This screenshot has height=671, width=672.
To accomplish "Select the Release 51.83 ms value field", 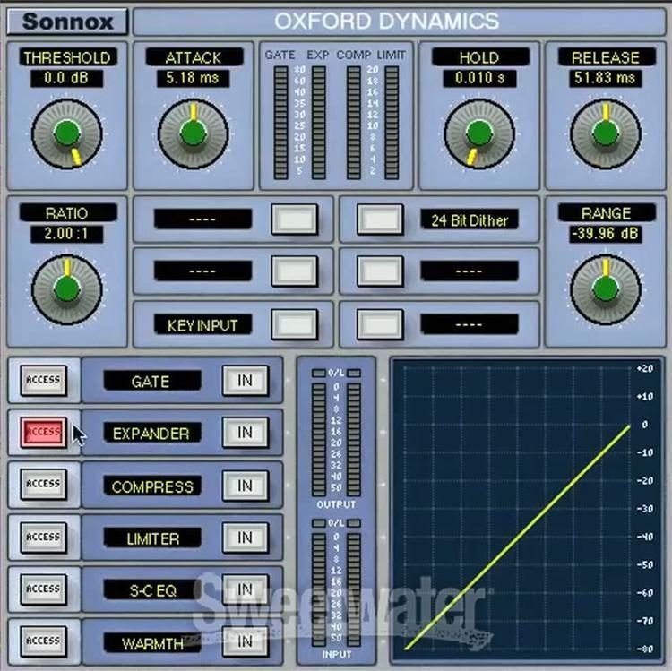I will [x=605, y=79].
